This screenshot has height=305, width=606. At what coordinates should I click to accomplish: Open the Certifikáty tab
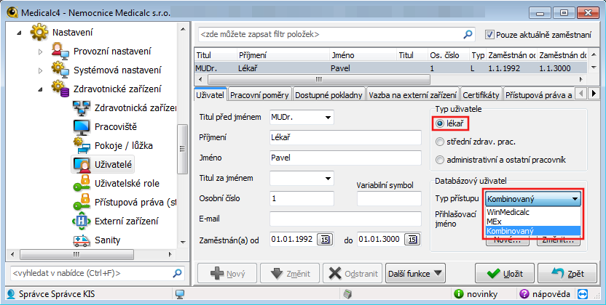click(x=481, y=95)
